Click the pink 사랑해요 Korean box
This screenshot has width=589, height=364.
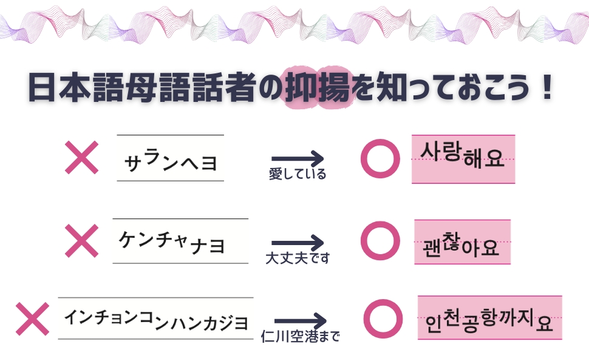(x=463, y=159)
